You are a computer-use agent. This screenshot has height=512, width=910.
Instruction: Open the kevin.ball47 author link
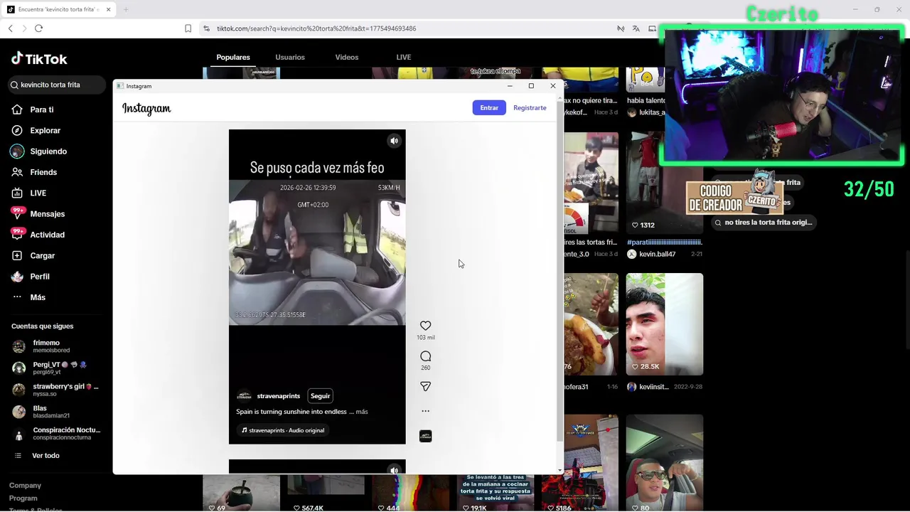(x=657, y=254)
